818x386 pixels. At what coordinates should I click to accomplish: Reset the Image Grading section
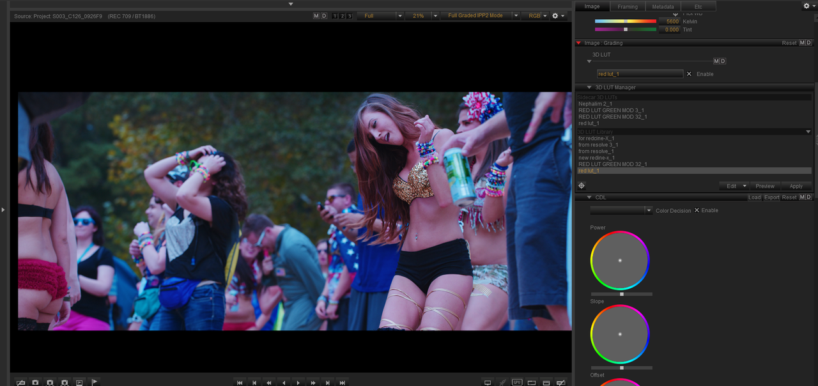point(789,43)
